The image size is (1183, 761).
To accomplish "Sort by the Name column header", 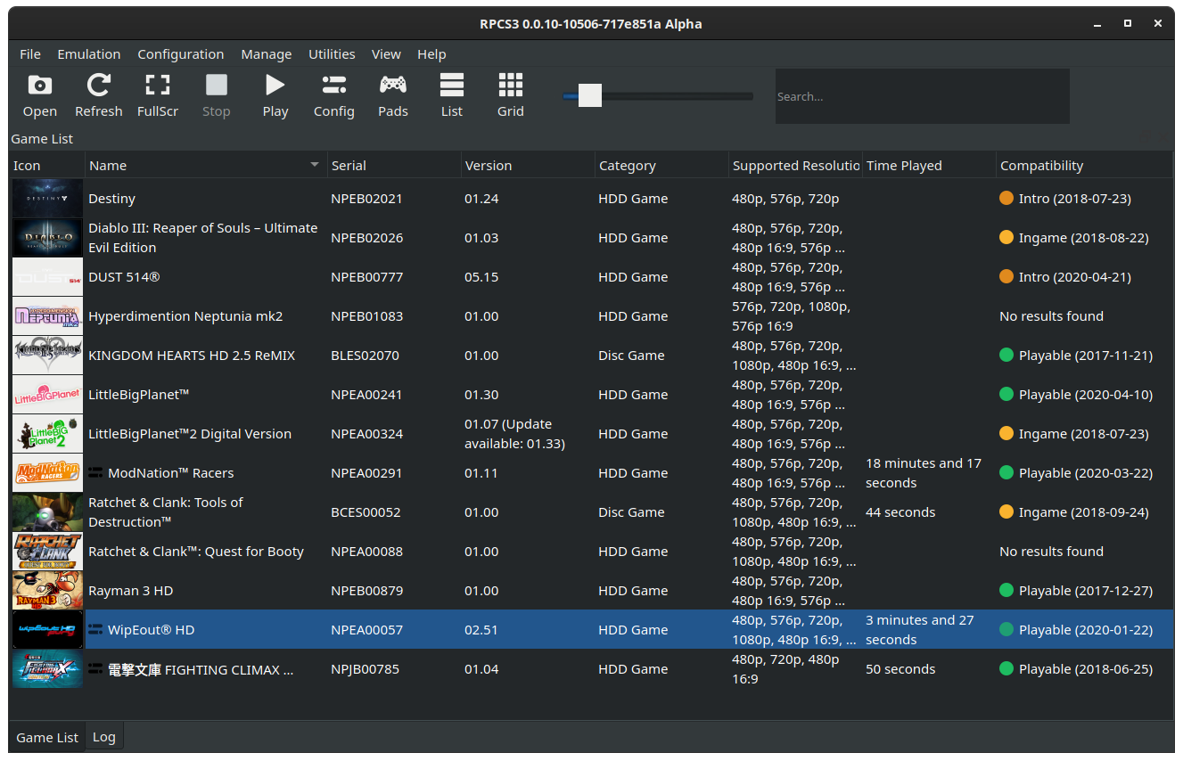I will 206,166.
